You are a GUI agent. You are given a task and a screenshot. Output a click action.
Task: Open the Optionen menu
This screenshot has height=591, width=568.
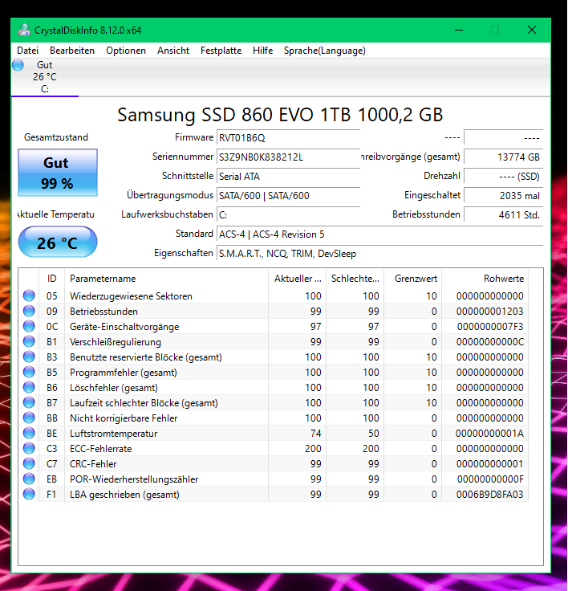126,51
